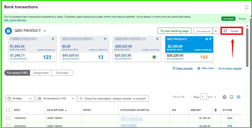The height and width of the screenshot is (128, 252).
Task: Add the -$1,000.00 DEBIT MEMO transaction
Action: [x=230, y=118]
